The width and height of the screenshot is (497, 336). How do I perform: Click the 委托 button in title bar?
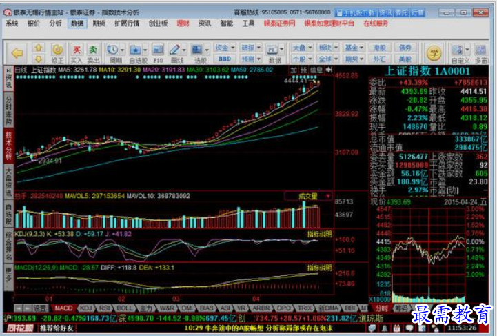pos(402,12)
